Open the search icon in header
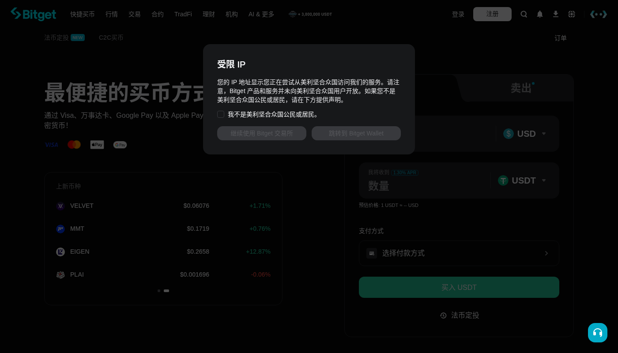This screenshot has height=353, width=618. (x=524, y=14)
